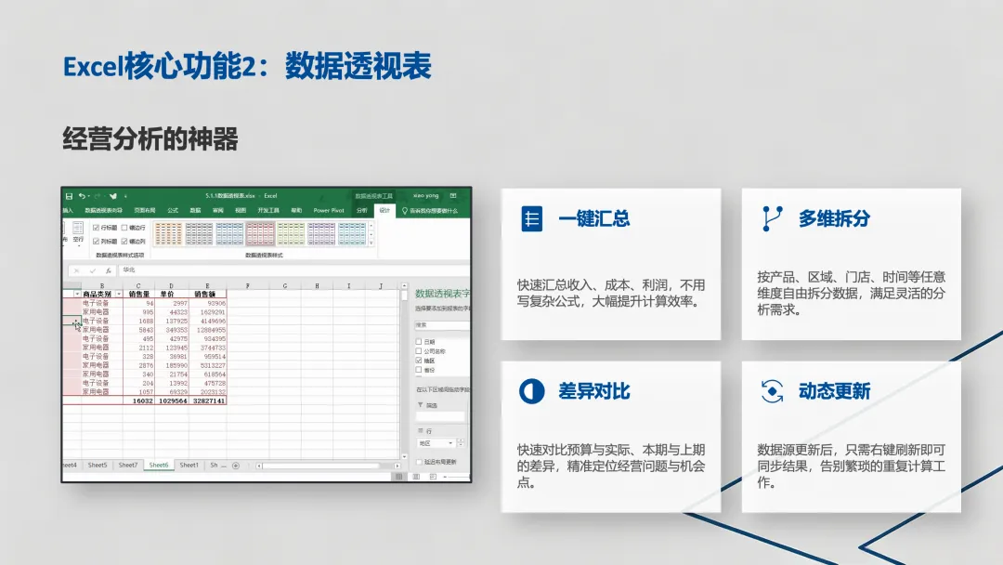This screenshot has height=565, width=1003.
Task: Open the row label filter dropdown left of 商品类别
Action: click(77, 295)
